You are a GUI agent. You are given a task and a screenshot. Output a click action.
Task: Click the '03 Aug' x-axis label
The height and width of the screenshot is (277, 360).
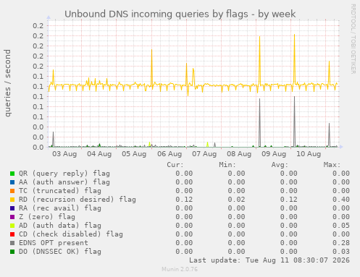pyautogui.click(x=64, y=154)
